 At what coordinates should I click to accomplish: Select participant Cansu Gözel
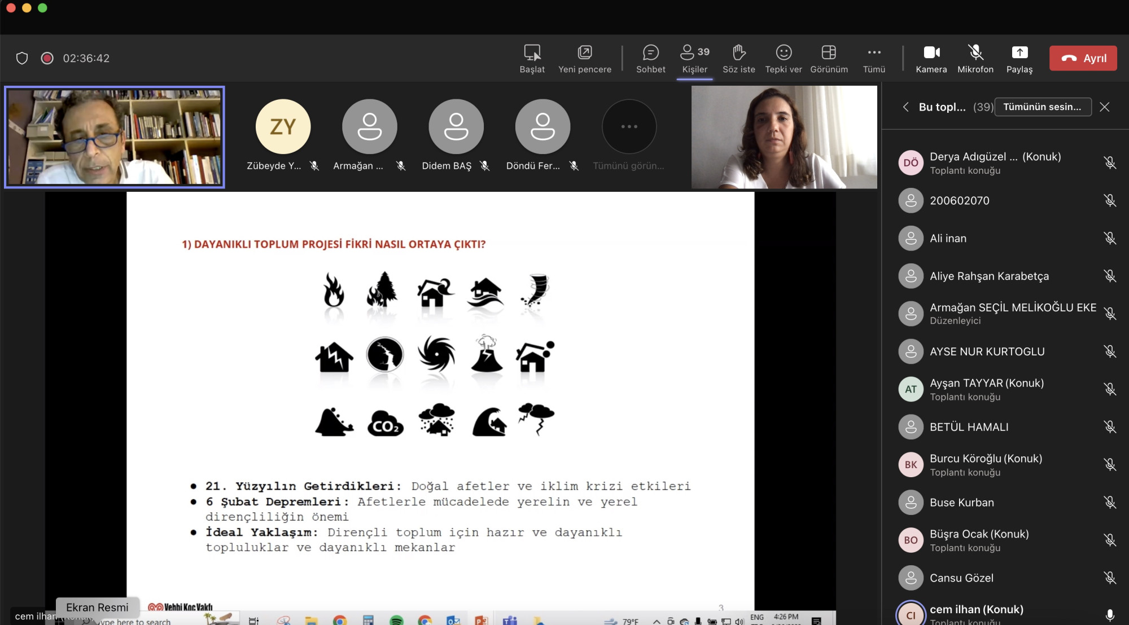(1006, 578)
